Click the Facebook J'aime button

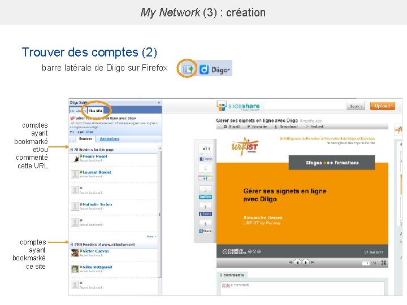click(x=206, y=159)
